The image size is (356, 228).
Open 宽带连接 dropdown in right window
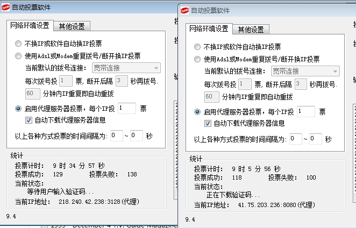[305, 71]
